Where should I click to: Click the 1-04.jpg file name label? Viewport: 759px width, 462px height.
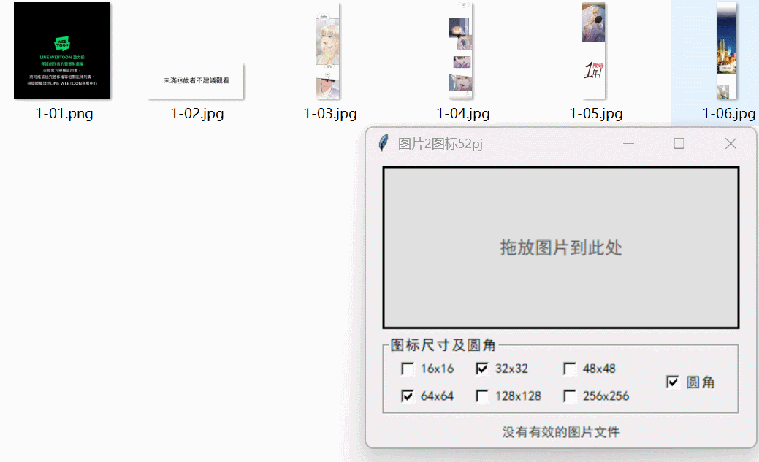click(x=462, y=114)
